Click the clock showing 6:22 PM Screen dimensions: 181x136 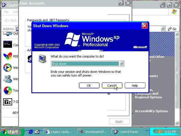coord(170,132)
